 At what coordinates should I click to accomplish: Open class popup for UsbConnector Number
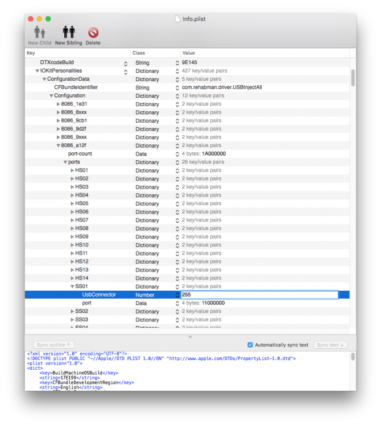(x=177, y=295)
